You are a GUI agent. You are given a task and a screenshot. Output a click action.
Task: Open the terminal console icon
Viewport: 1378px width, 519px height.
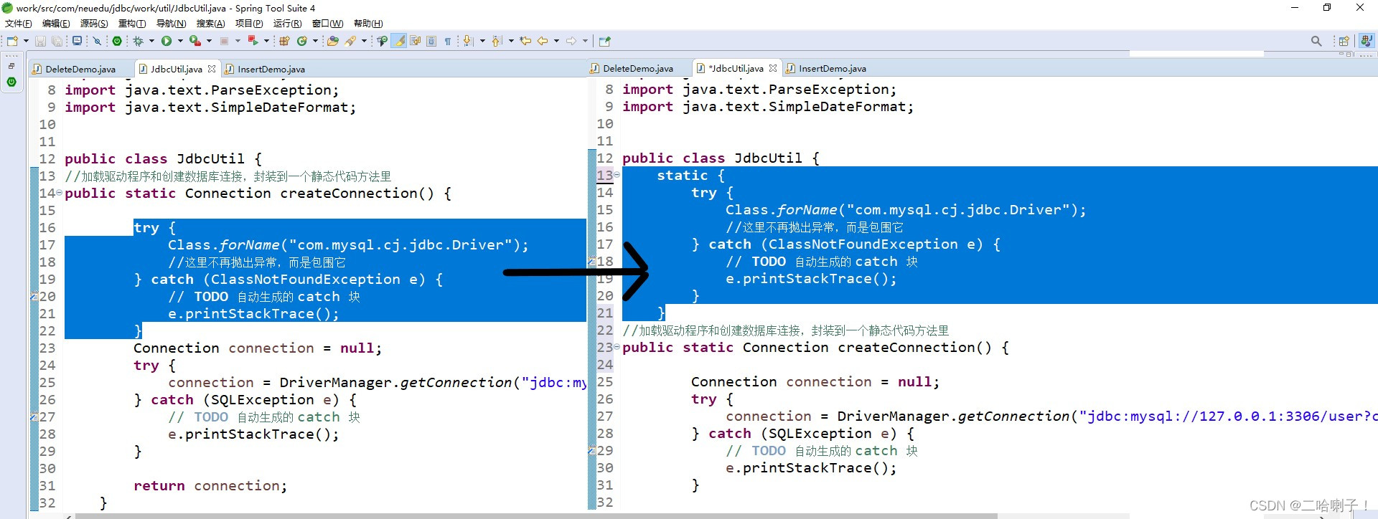77,41
